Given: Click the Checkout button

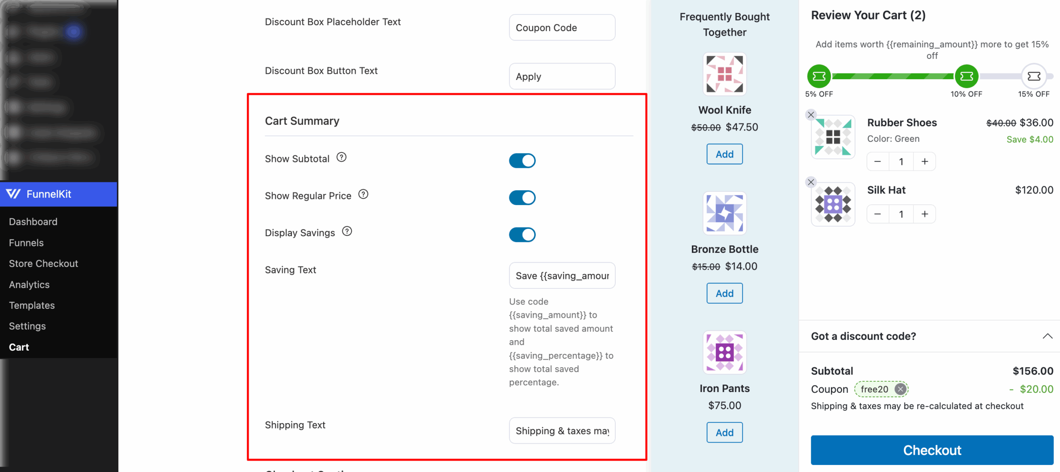Looking at the screenshot, I should click(x=932, y=450).
